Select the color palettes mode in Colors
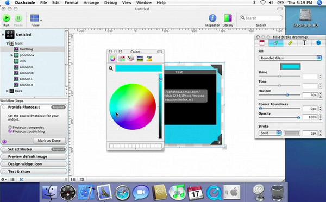 [131, 59]
